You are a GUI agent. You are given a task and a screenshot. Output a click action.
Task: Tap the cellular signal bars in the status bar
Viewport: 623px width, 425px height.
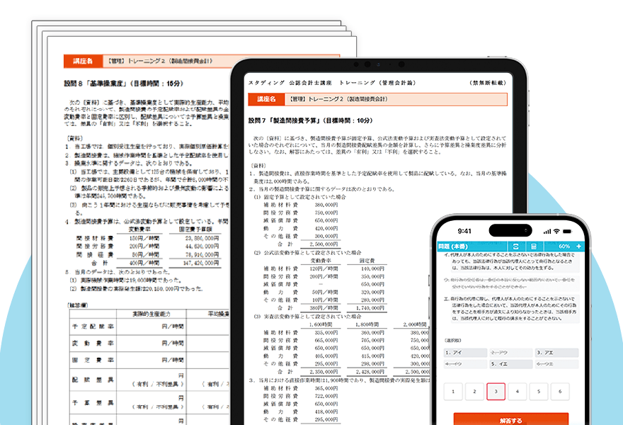coord(547,231)
